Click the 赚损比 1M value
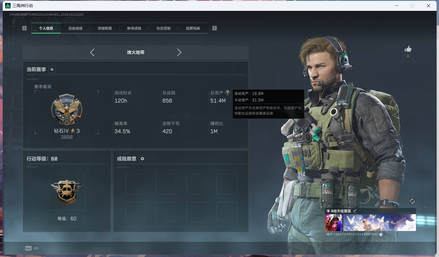 click(214, 131)
